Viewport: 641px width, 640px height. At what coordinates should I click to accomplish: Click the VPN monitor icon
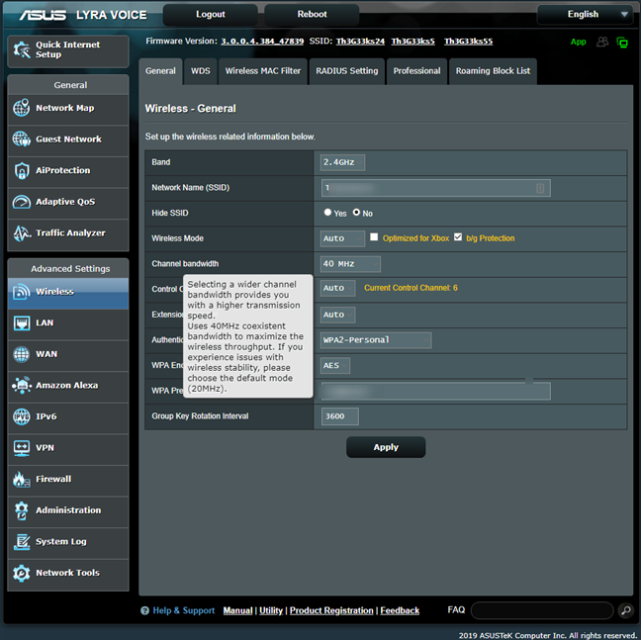[21, 448]
